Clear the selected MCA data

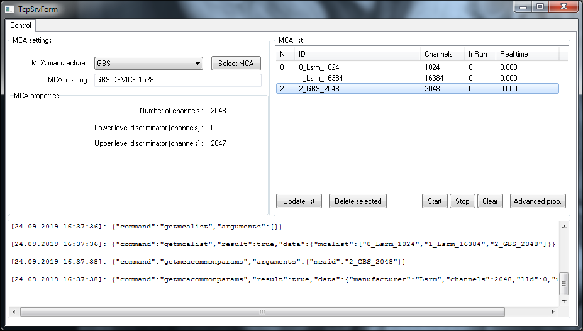pyautogui.click(x=490, y=201)
